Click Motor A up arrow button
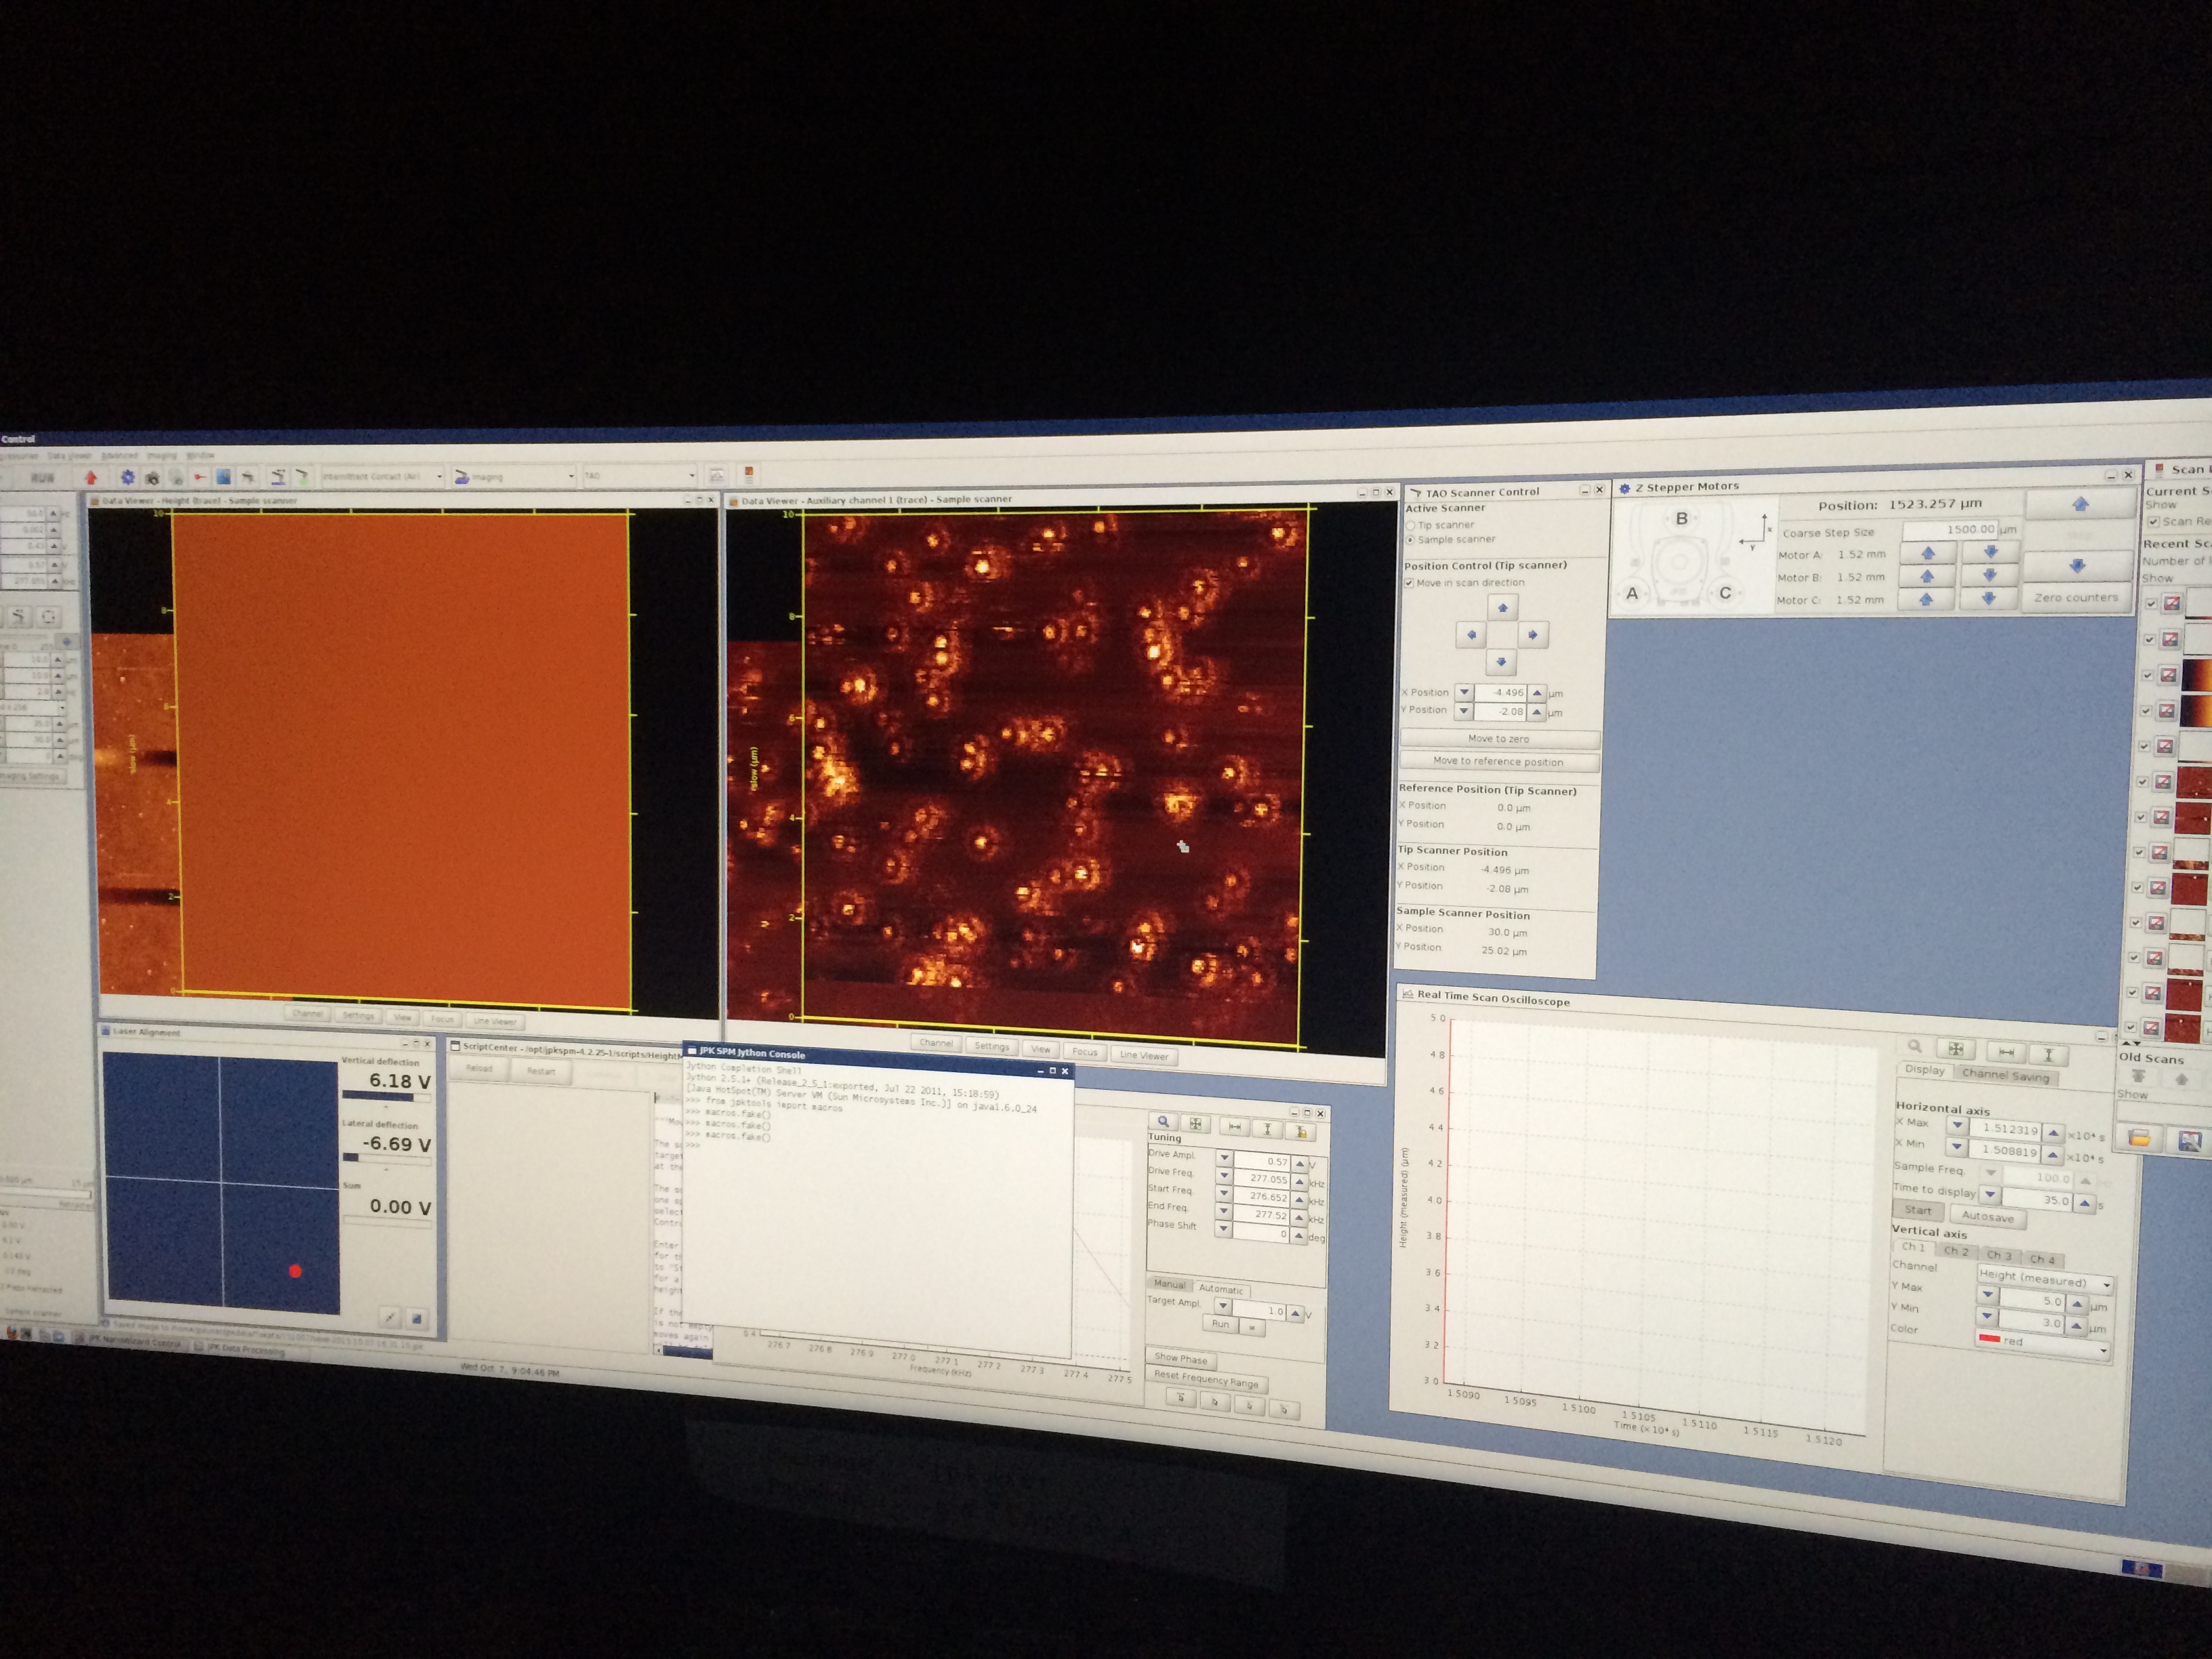The height and width of the screenshot is (1659, 2212). (x=1928, y=553)
